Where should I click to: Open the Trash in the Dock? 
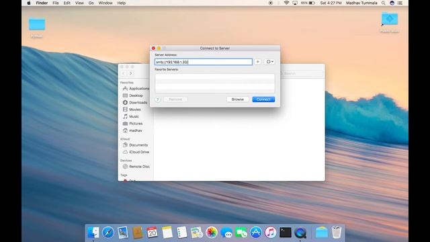point(336,233)
